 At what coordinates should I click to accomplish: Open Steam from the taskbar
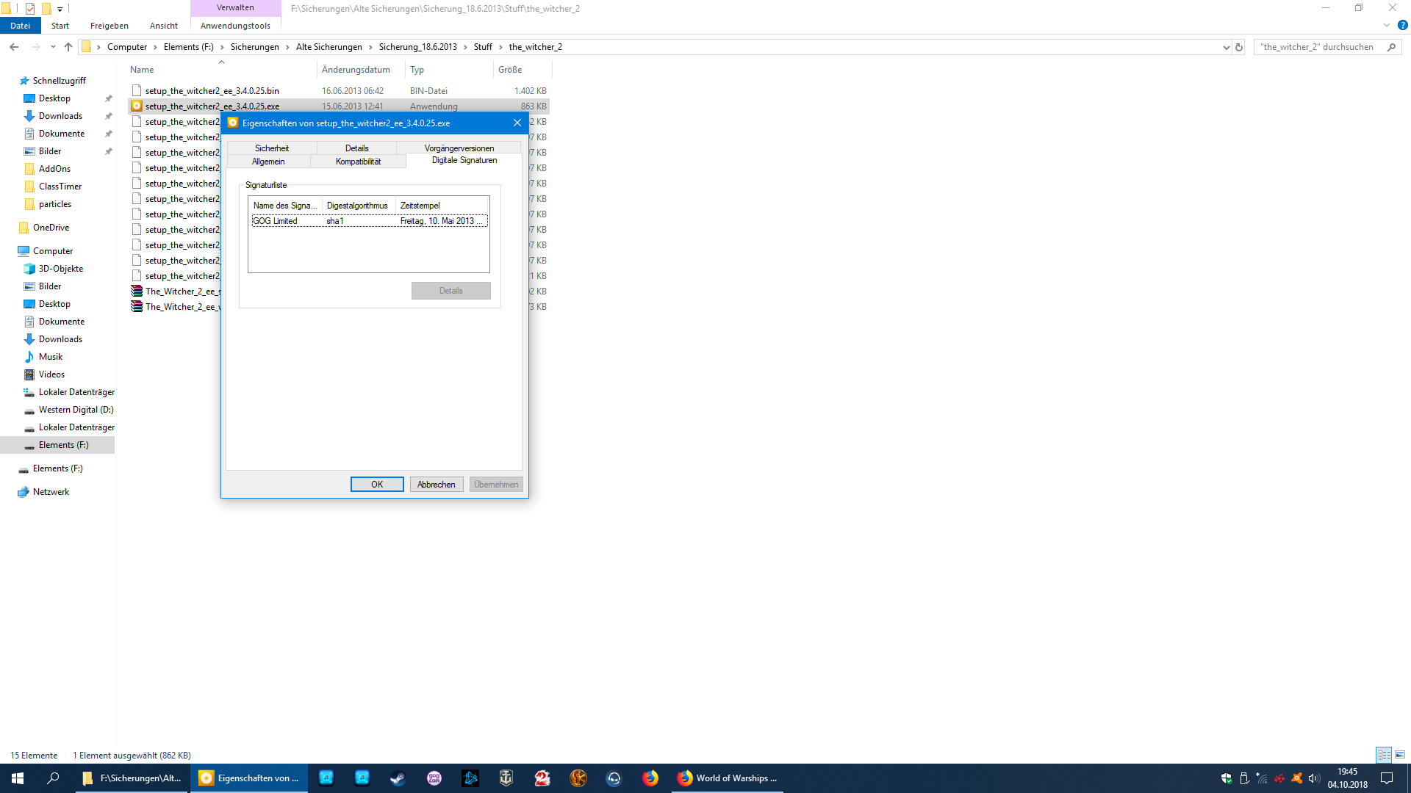point(398,778)
